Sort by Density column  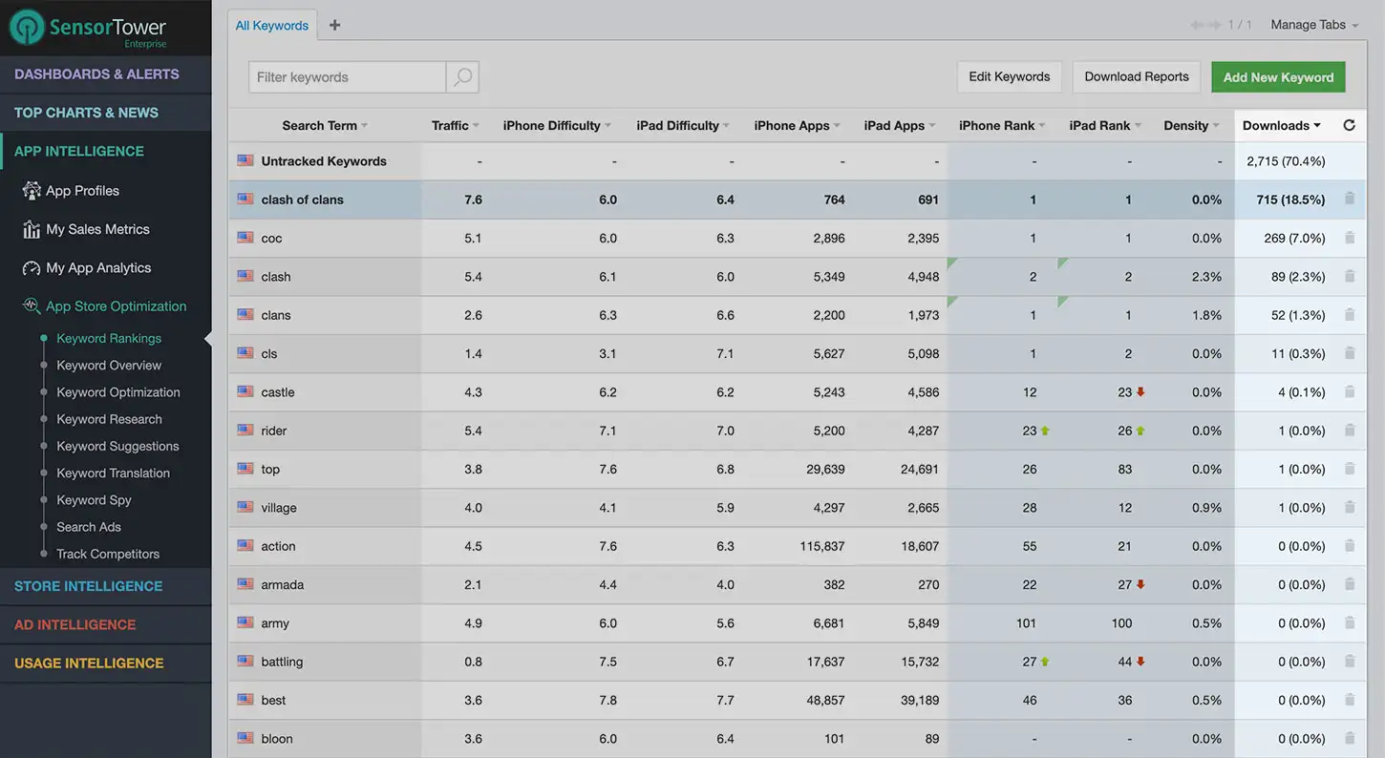pyautogui.click(x=1192, y=125)
